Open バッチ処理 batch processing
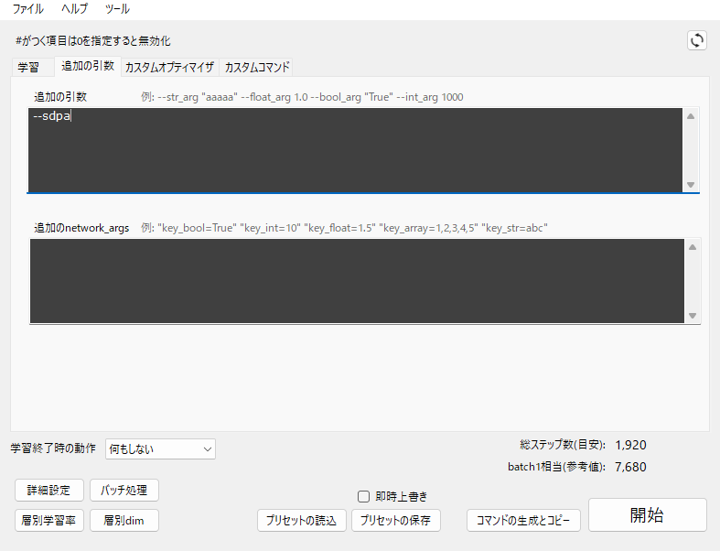Image resolution: width=720 pixels, height=551 pixels. pyautogui.click(x=124, y=490)
